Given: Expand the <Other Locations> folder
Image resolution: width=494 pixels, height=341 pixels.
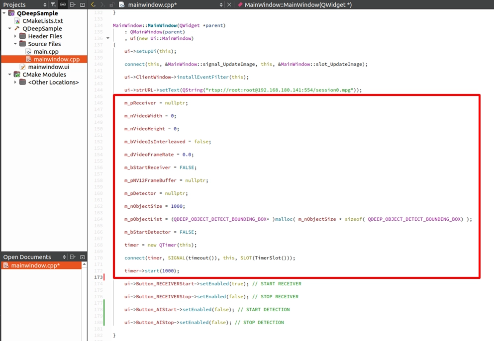Looking at the screenshot, I should (15, 82).
